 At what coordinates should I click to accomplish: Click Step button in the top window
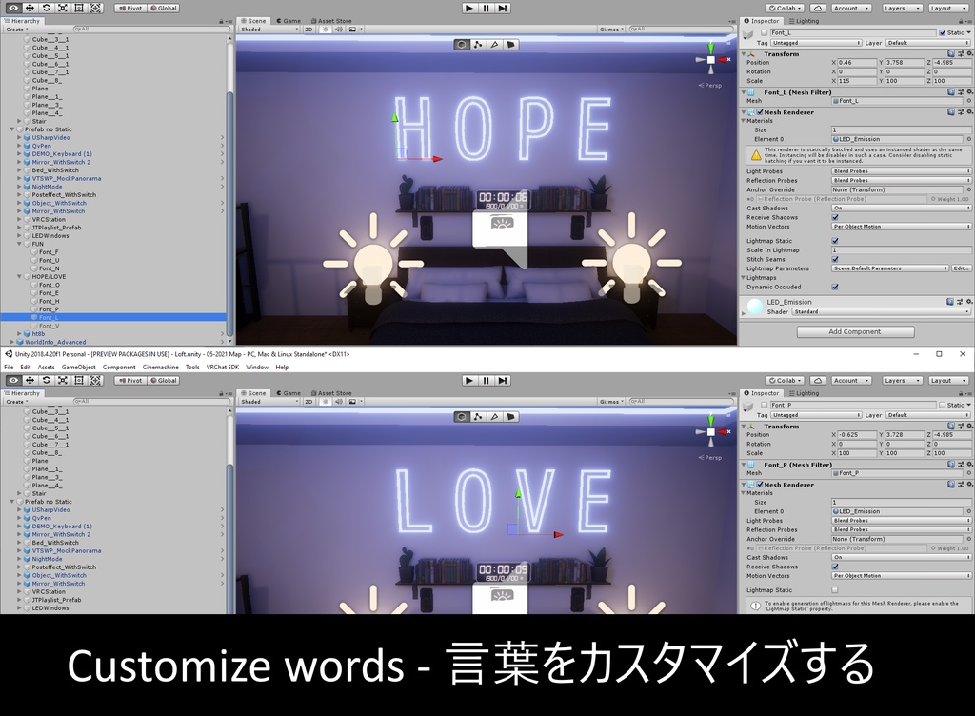click(503, 8)
